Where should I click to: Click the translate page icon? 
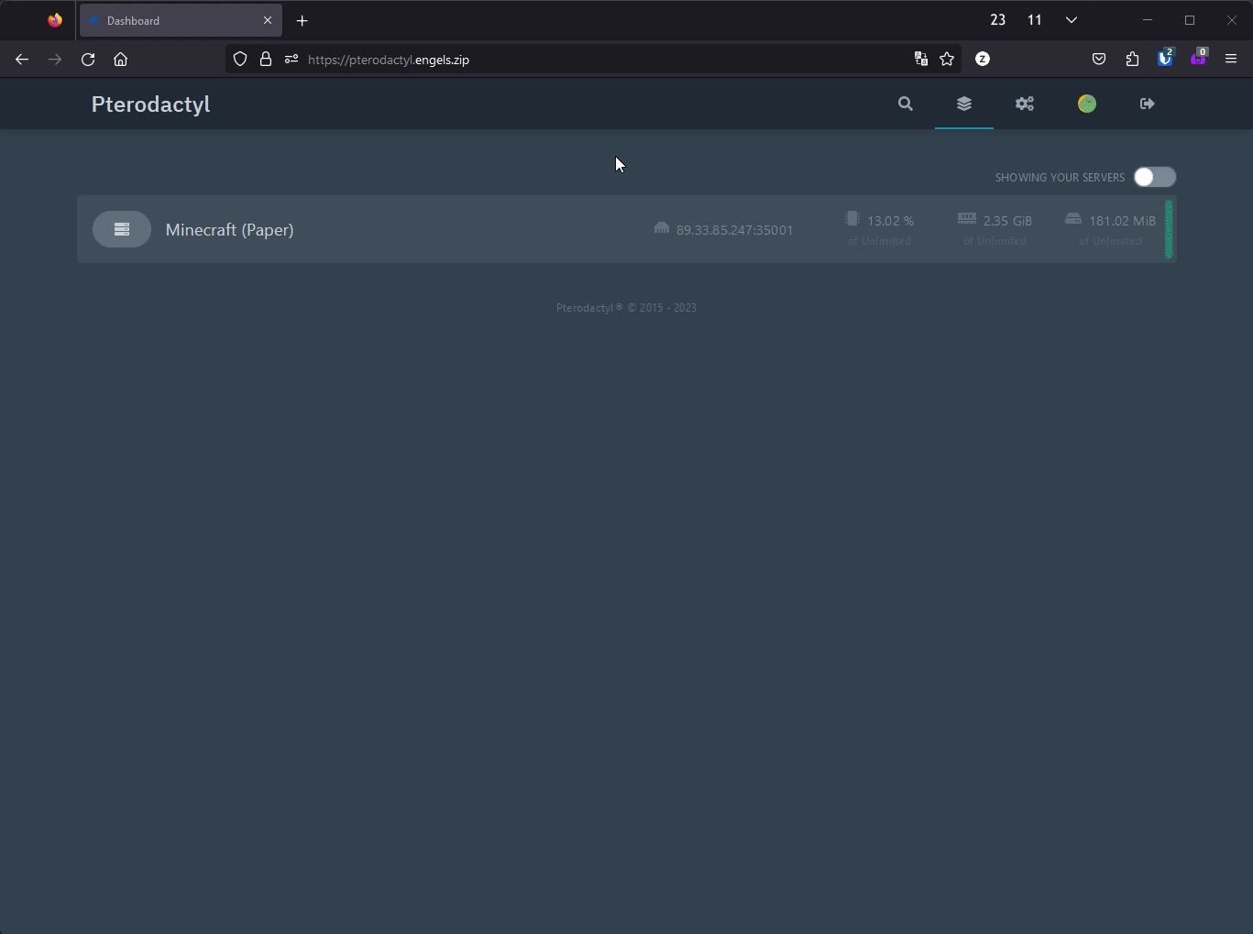coord(921,59)
